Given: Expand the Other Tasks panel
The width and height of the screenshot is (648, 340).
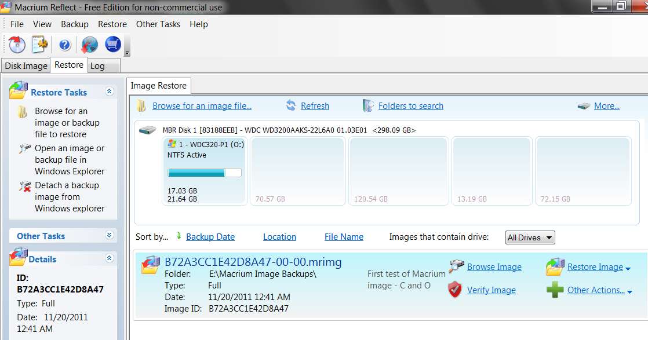Looking at the screenshot, I should click(x=109, y=235).
